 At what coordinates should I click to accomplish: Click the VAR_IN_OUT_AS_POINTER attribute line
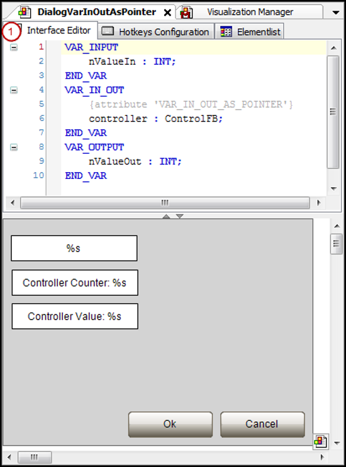[x=191, y=105]
